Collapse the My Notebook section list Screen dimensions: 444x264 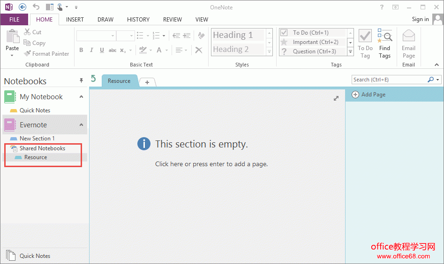tap(81, 97)
